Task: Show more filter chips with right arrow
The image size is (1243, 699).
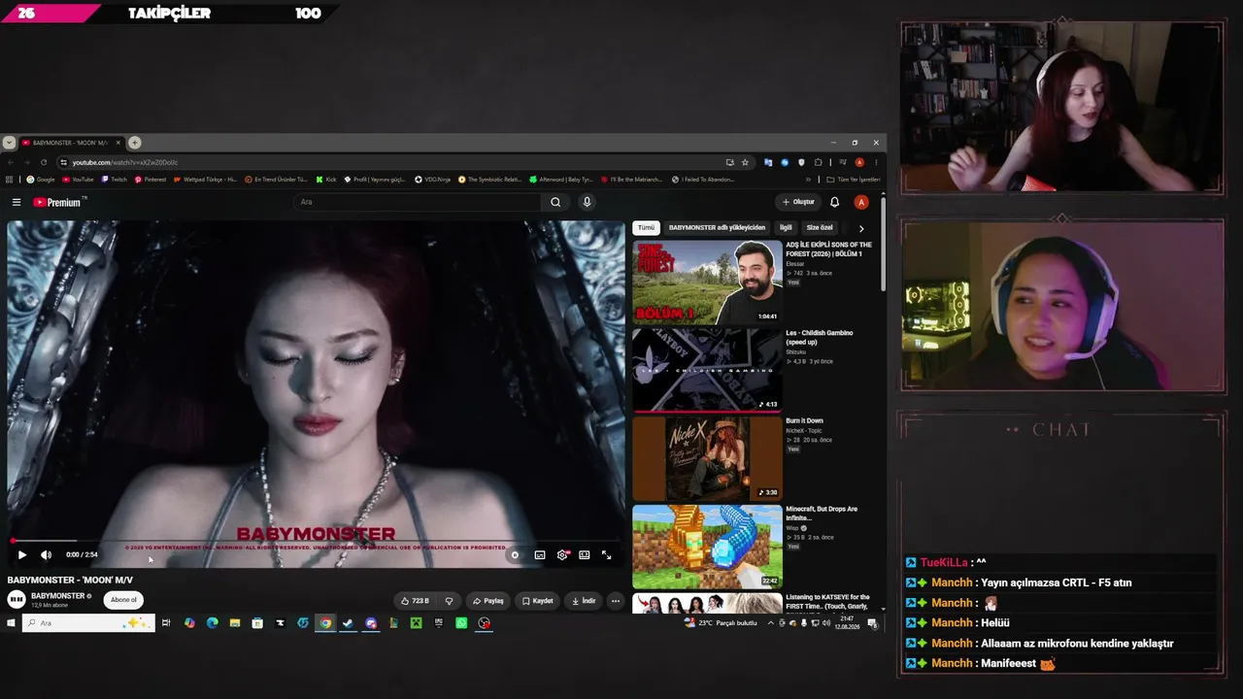Action: (x=861, y=228)
